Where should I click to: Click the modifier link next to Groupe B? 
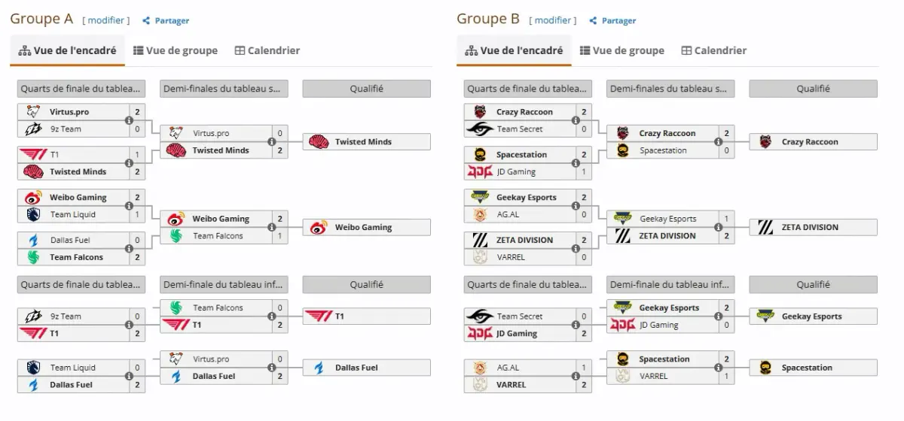(553, 21)
